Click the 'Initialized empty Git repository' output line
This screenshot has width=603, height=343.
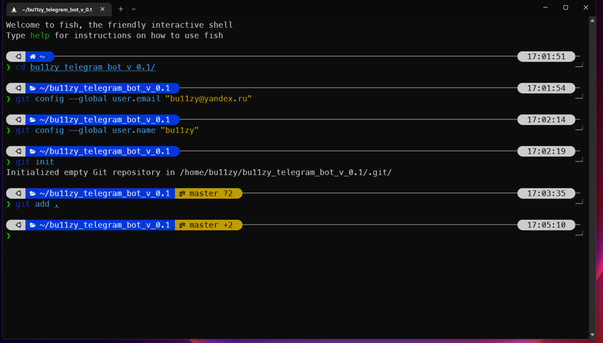[x=198, y=173]
